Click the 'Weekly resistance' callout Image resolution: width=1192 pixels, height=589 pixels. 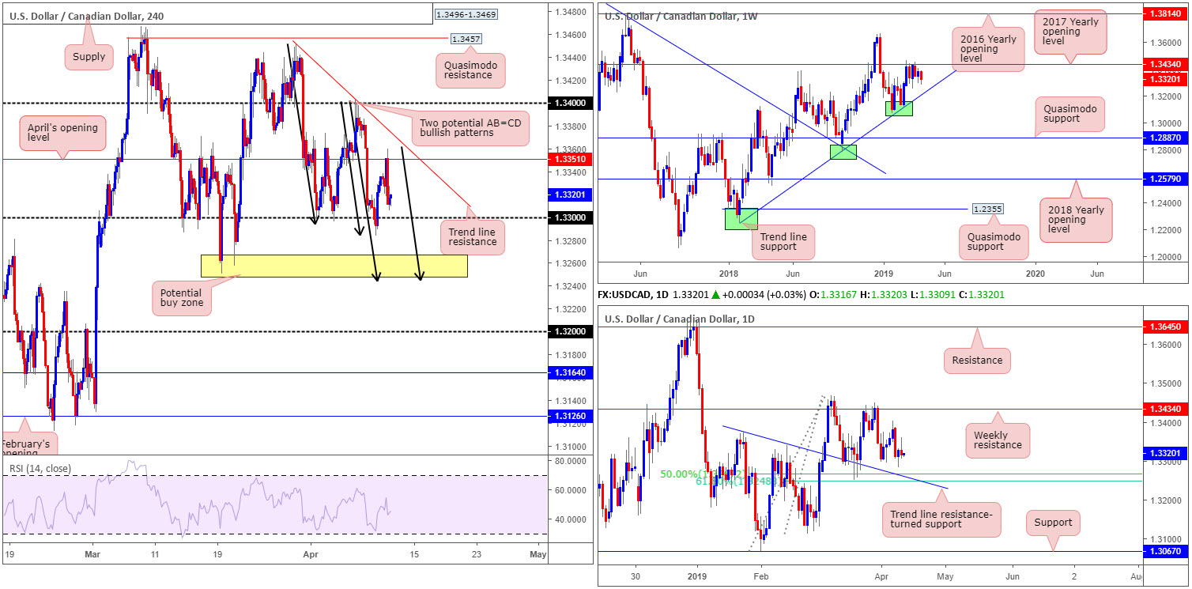tap(997, 440)
